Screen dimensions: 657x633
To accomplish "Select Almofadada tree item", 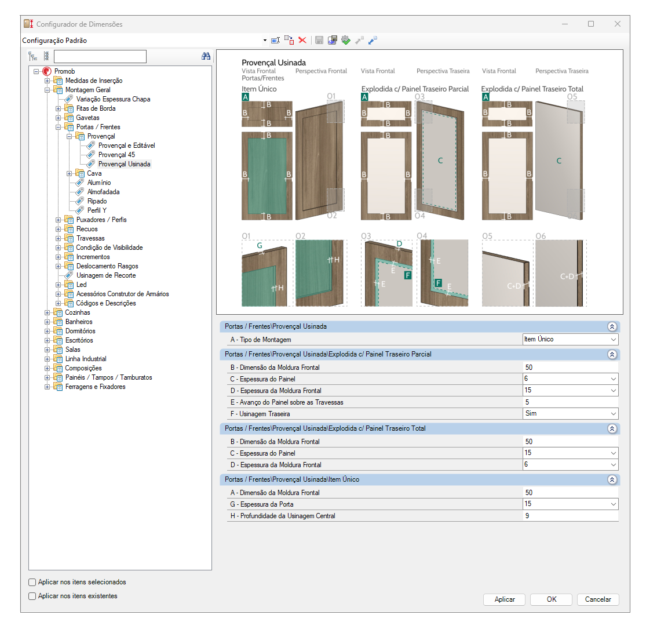I will 104,191.
